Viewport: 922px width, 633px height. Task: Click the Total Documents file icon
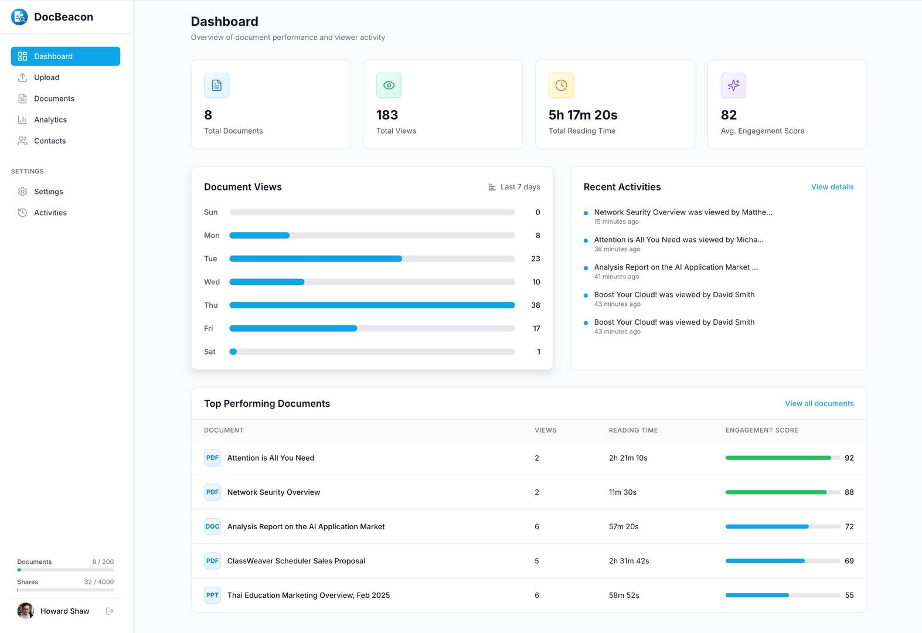tap(216, 86)
